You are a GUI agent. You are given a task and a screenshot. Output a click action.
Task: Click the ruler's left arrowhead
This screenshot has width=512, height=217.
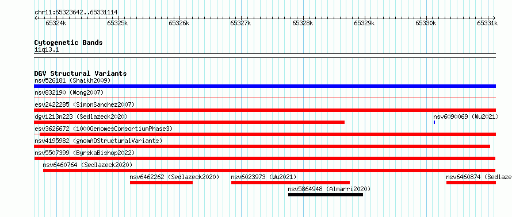point(36,18)
